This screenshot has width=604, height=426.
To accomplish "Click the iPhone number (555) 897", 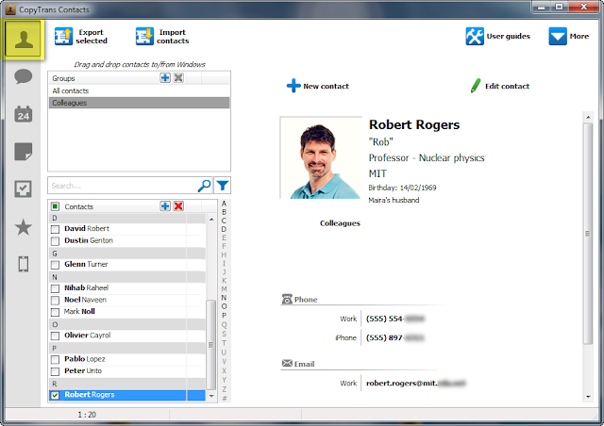I will [394, 337].
